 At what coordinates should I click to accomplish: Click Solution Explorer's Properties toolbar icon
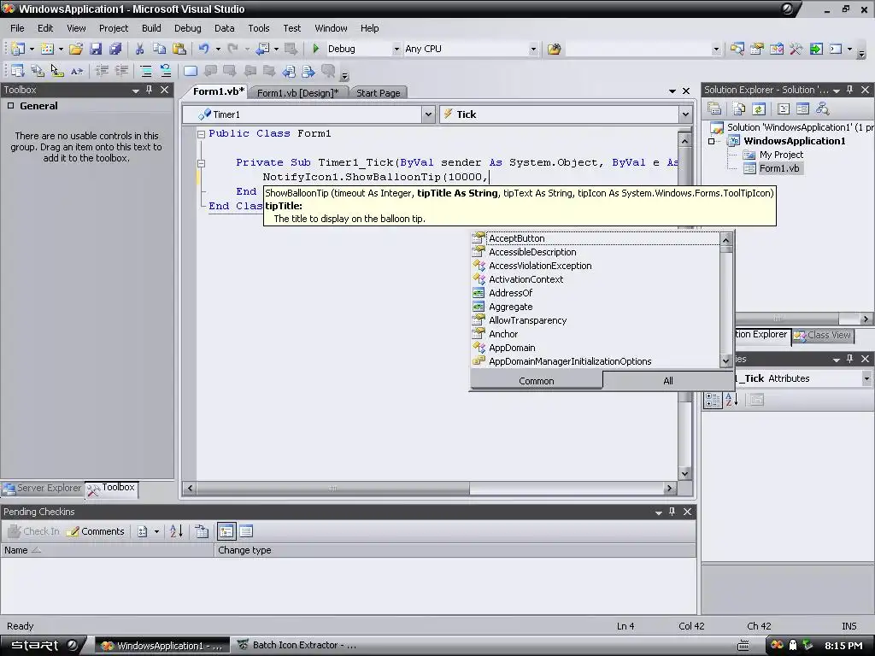pos(714,108)
